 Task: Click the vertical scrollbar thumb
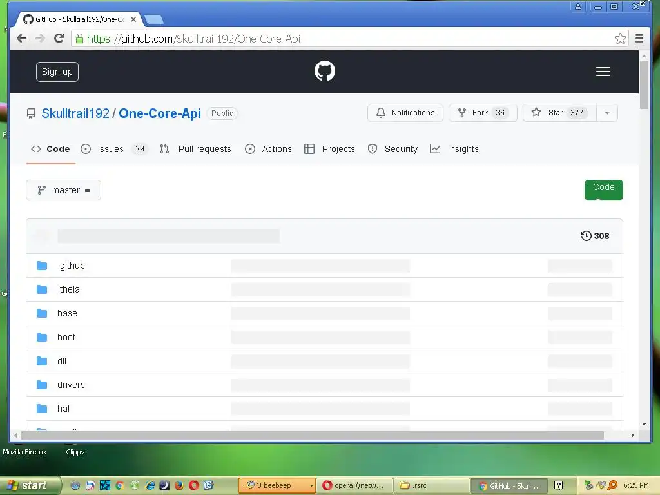644,84
